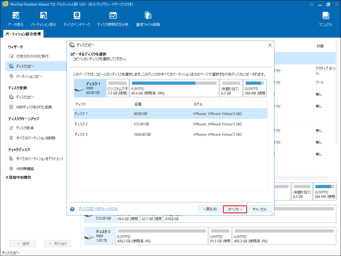Click the 適用 button
Viewport: 341px width, 256px height.
pyautogui.click(x=23, y=244)
